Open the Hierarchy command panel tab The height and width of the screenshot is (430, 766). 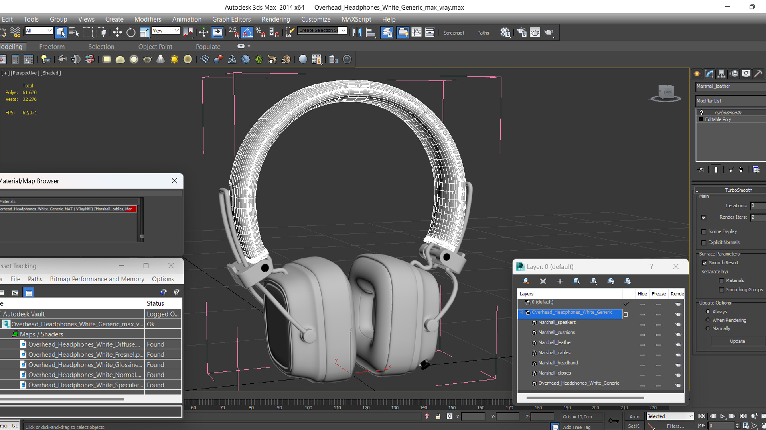(721, 74)
